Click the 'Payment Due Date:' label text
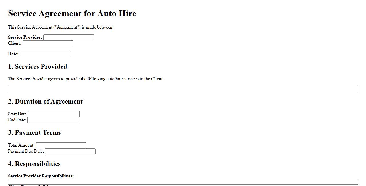 26,151
